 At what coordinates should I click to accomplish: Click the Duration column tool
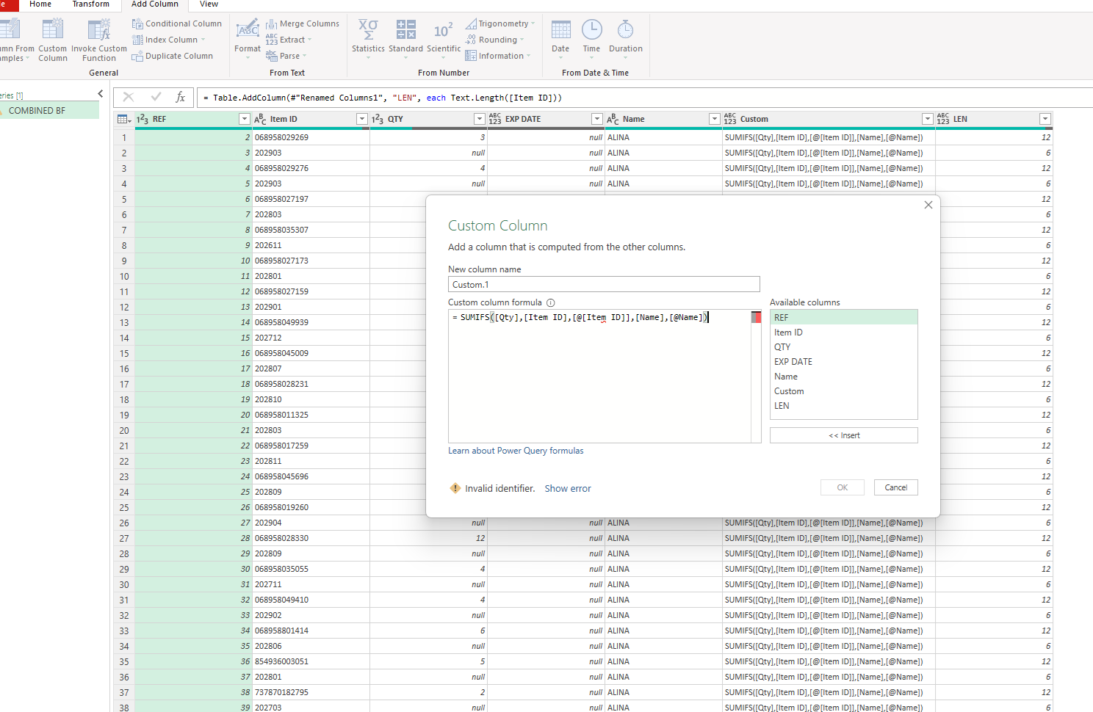(x=626, y=40)
